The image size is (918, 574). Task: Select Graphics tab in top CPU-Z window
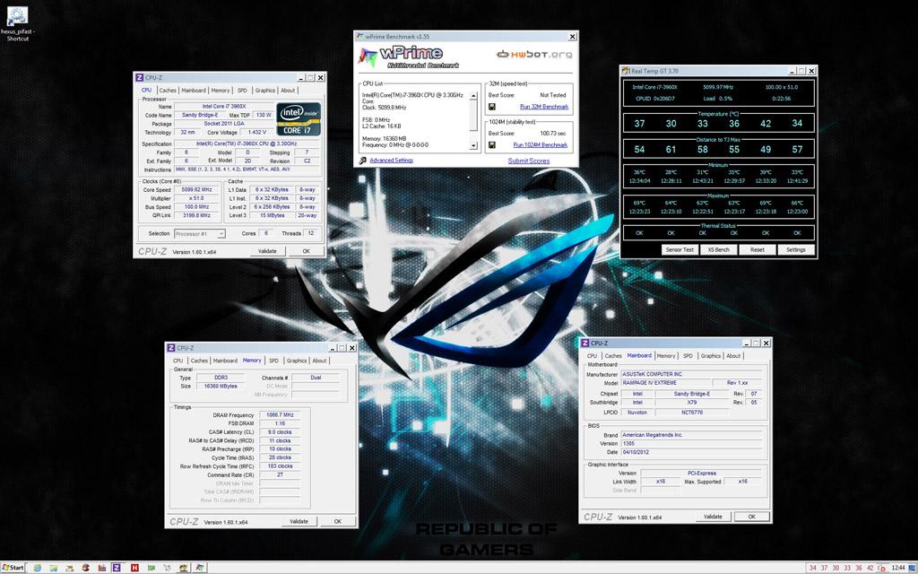click(264, 91)
